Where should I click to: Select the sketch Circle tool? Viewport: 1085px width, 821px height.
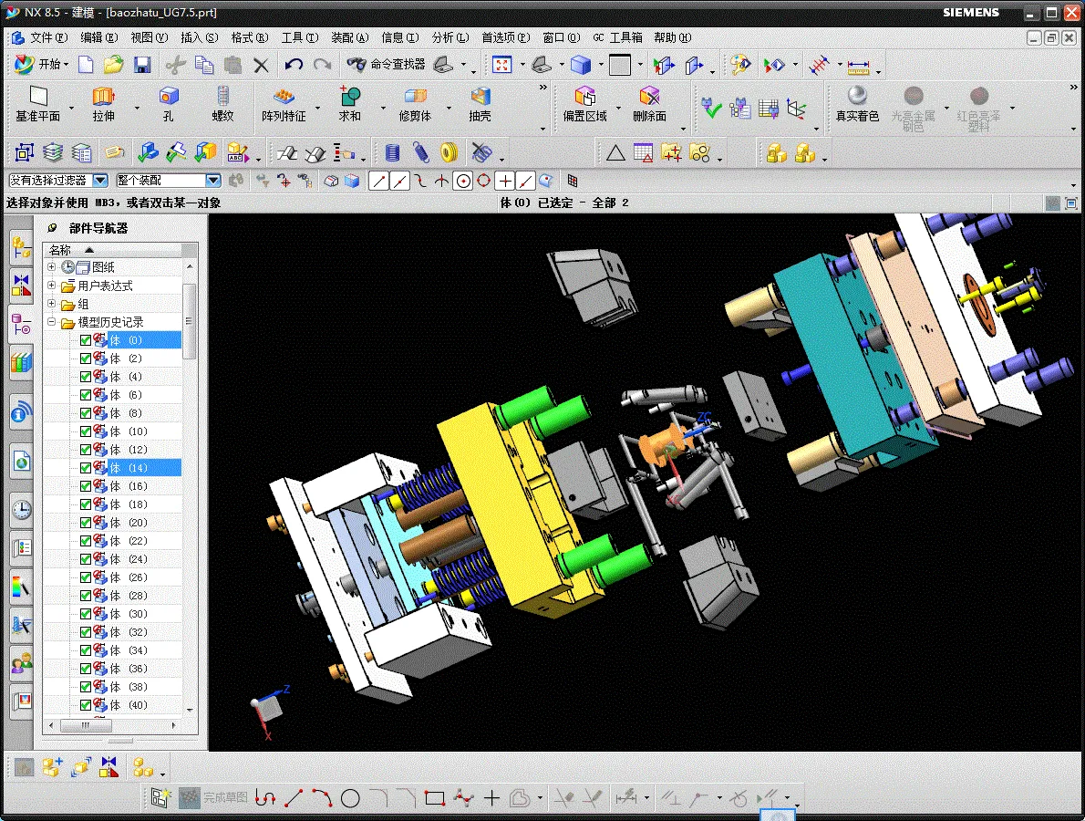pyautogui.click(x=350, y=798)
